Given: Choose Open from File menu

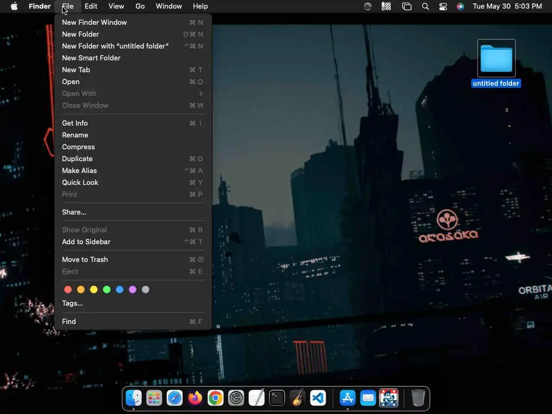Looking at the screenshot, I should pos(133,82).
